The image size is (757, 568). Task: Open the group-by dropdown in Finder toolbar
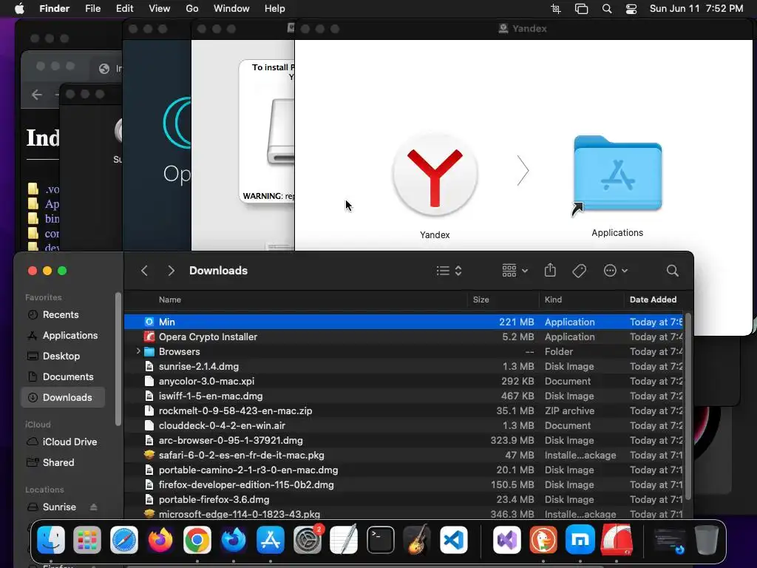[515, 271]
